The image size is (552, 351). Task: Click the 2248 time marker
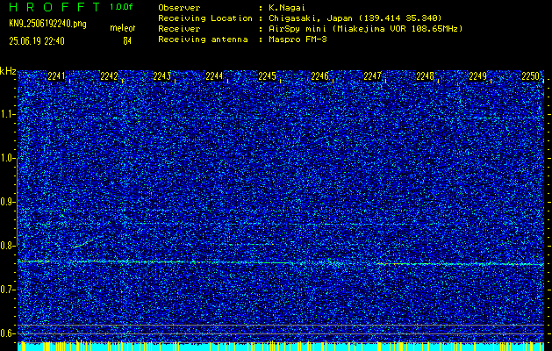pos(426,76)
